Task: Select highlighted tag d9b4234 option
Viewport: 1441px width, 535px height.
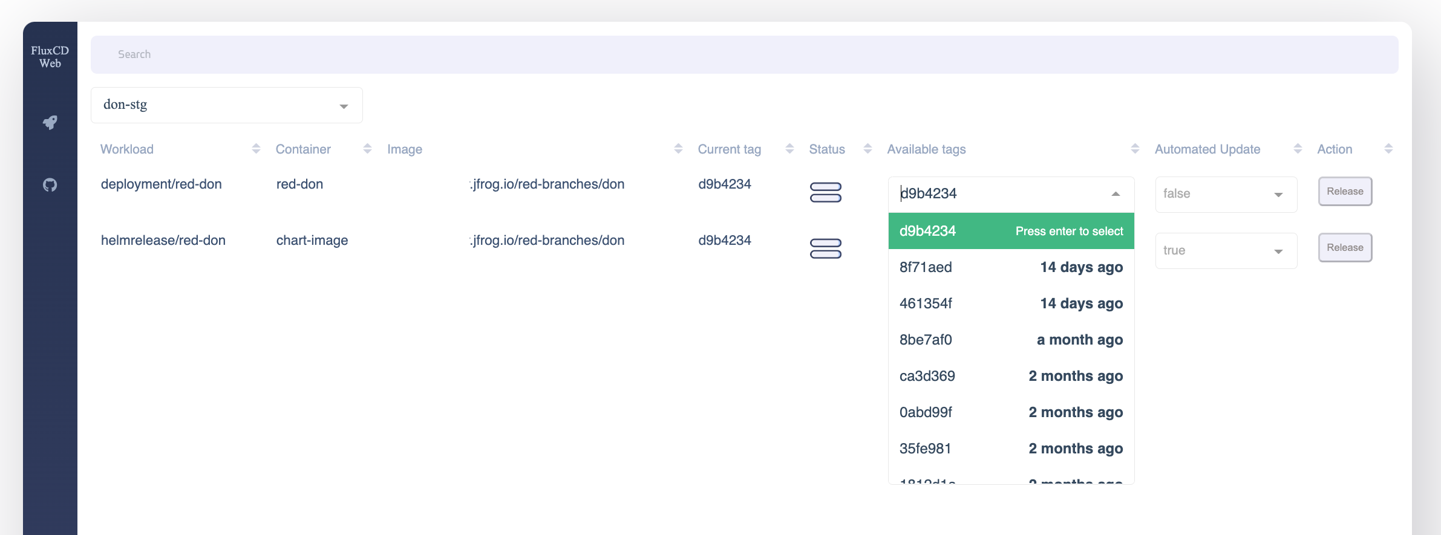Action: click(x=1011, y=231)
